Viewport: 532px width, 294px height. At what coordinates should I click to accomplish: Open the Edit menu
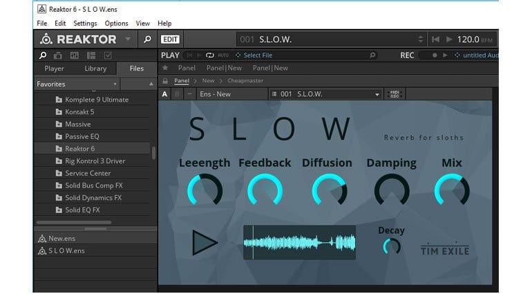coord(60,24)
